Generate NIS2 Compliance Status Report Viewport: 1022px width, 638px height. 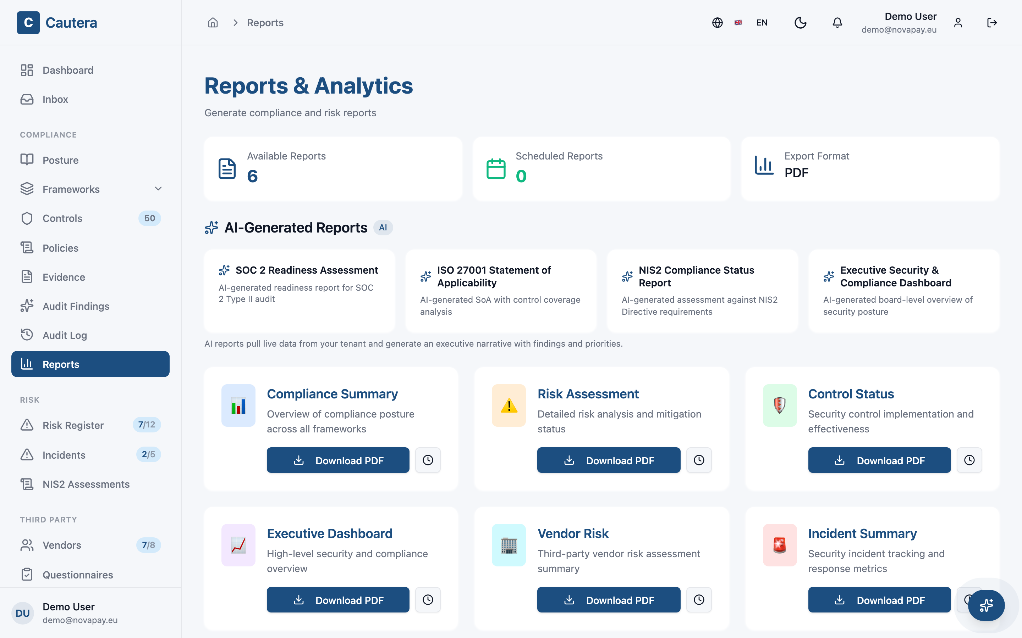click(x=702, y=291)
